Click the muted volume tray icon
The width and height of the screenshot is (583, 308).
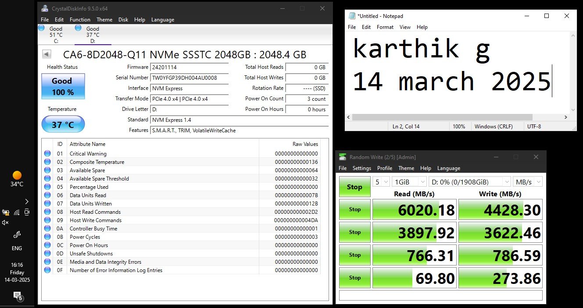point(5,223)
